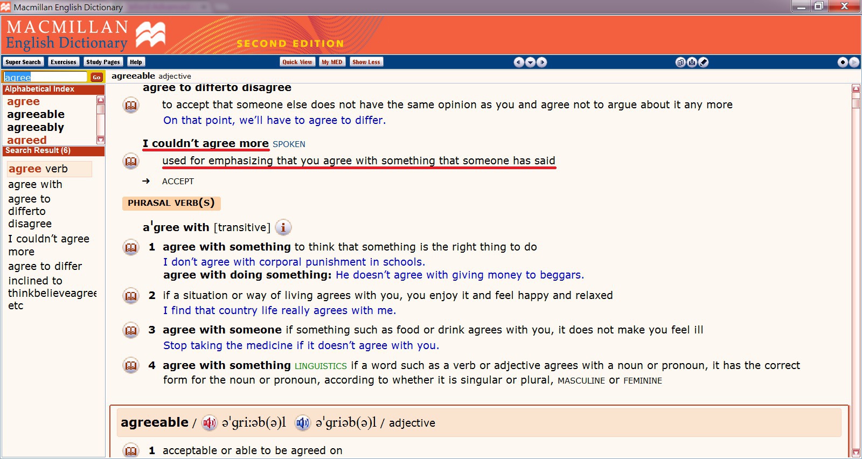The width and height of the screenshot is (862, 459).
Task: Open 'agree with' search result
Action: pyautogui.click(x=36, y=184)
